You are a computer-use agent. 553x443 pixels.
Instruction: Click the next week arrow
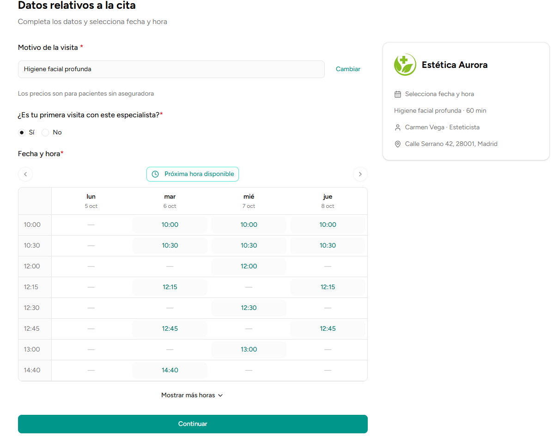360,174
